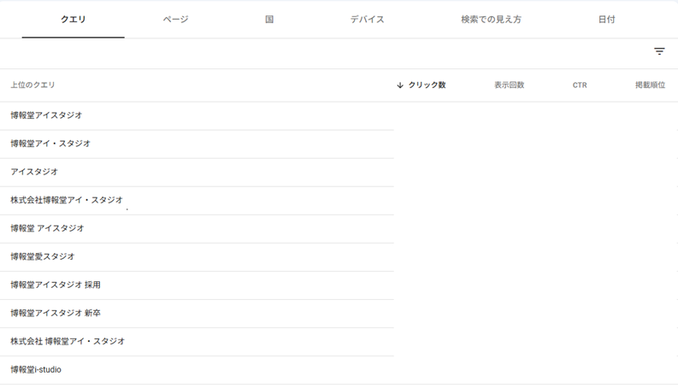Switch to the 日付 tab

point(606,20)
